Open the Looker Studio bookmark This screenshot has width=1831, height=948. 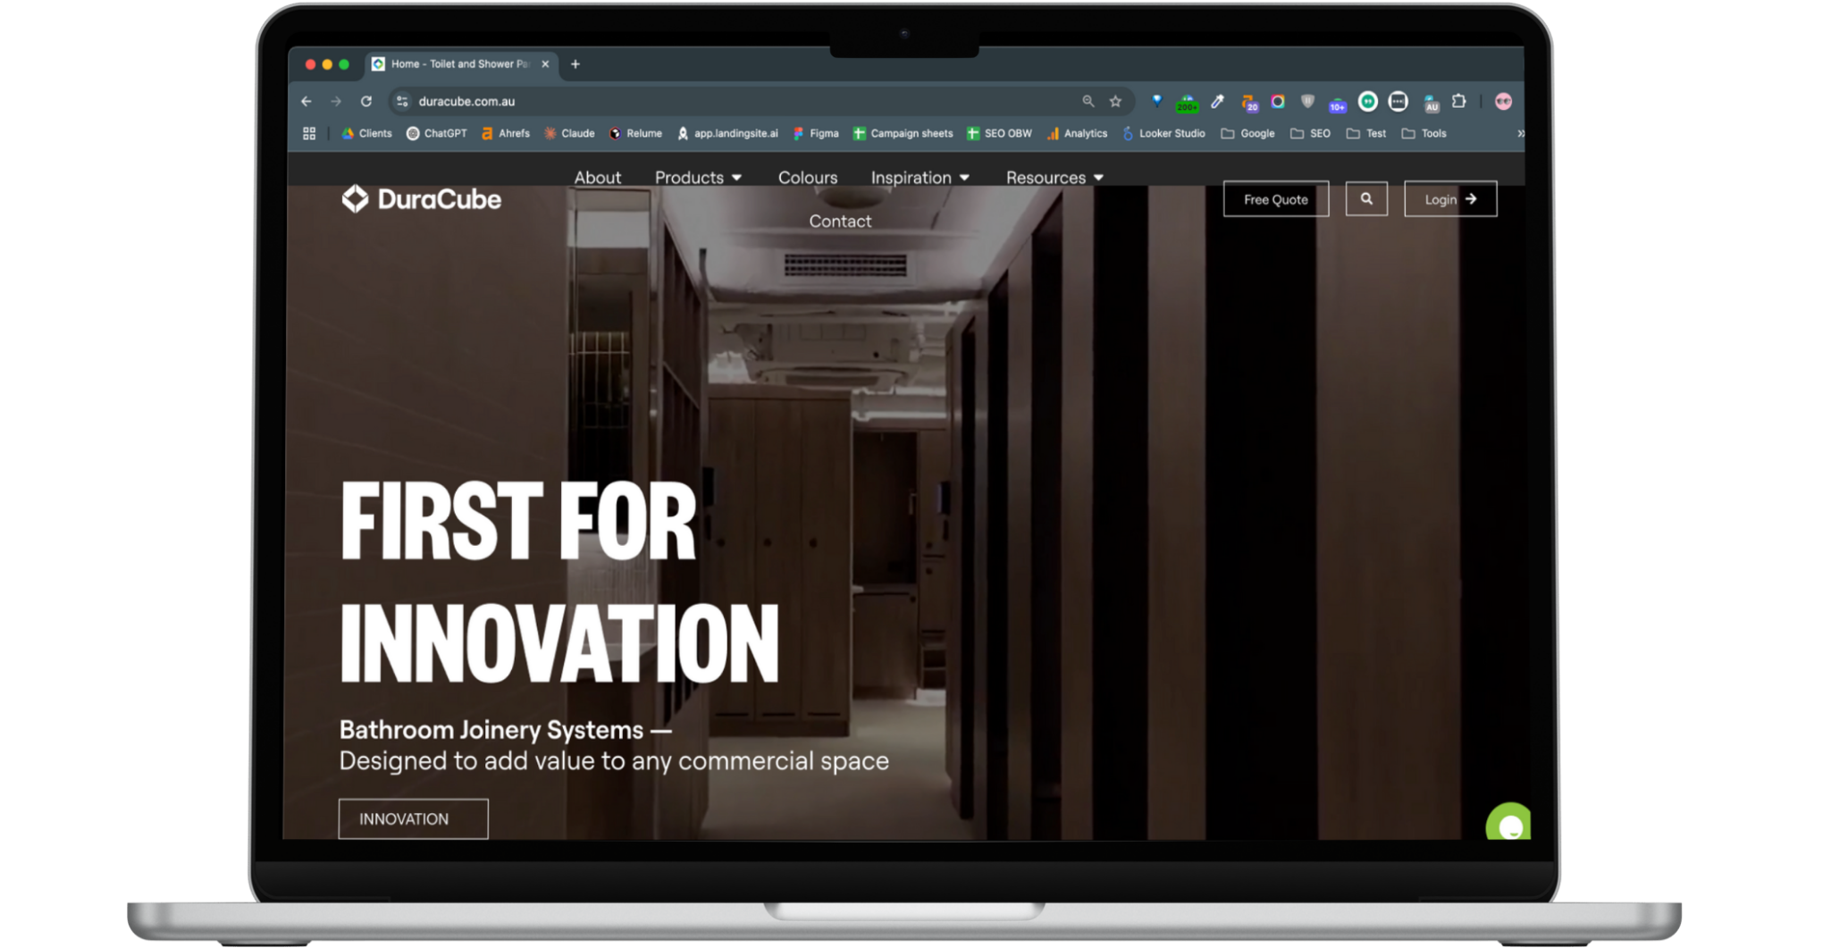[x=1163, y=133]
